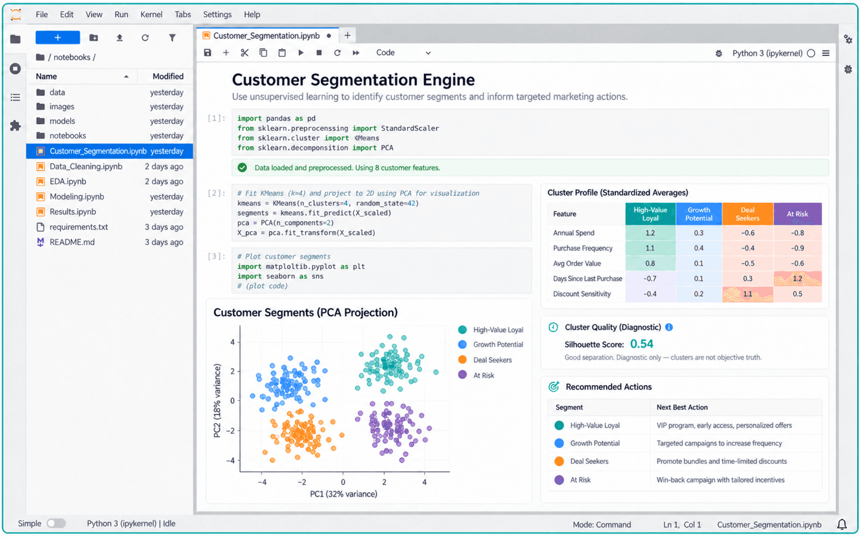
Task: Click the notebooks breadcrumb link
Action: pos(72,57)
